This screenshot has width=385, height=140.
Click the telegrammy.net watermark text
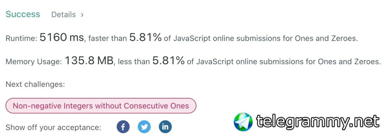coord(318,122)
